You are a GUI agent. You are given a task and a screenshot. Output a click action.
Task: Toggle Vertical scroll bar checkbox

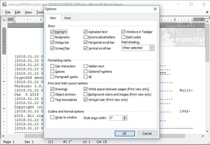(x=85, y=48)
